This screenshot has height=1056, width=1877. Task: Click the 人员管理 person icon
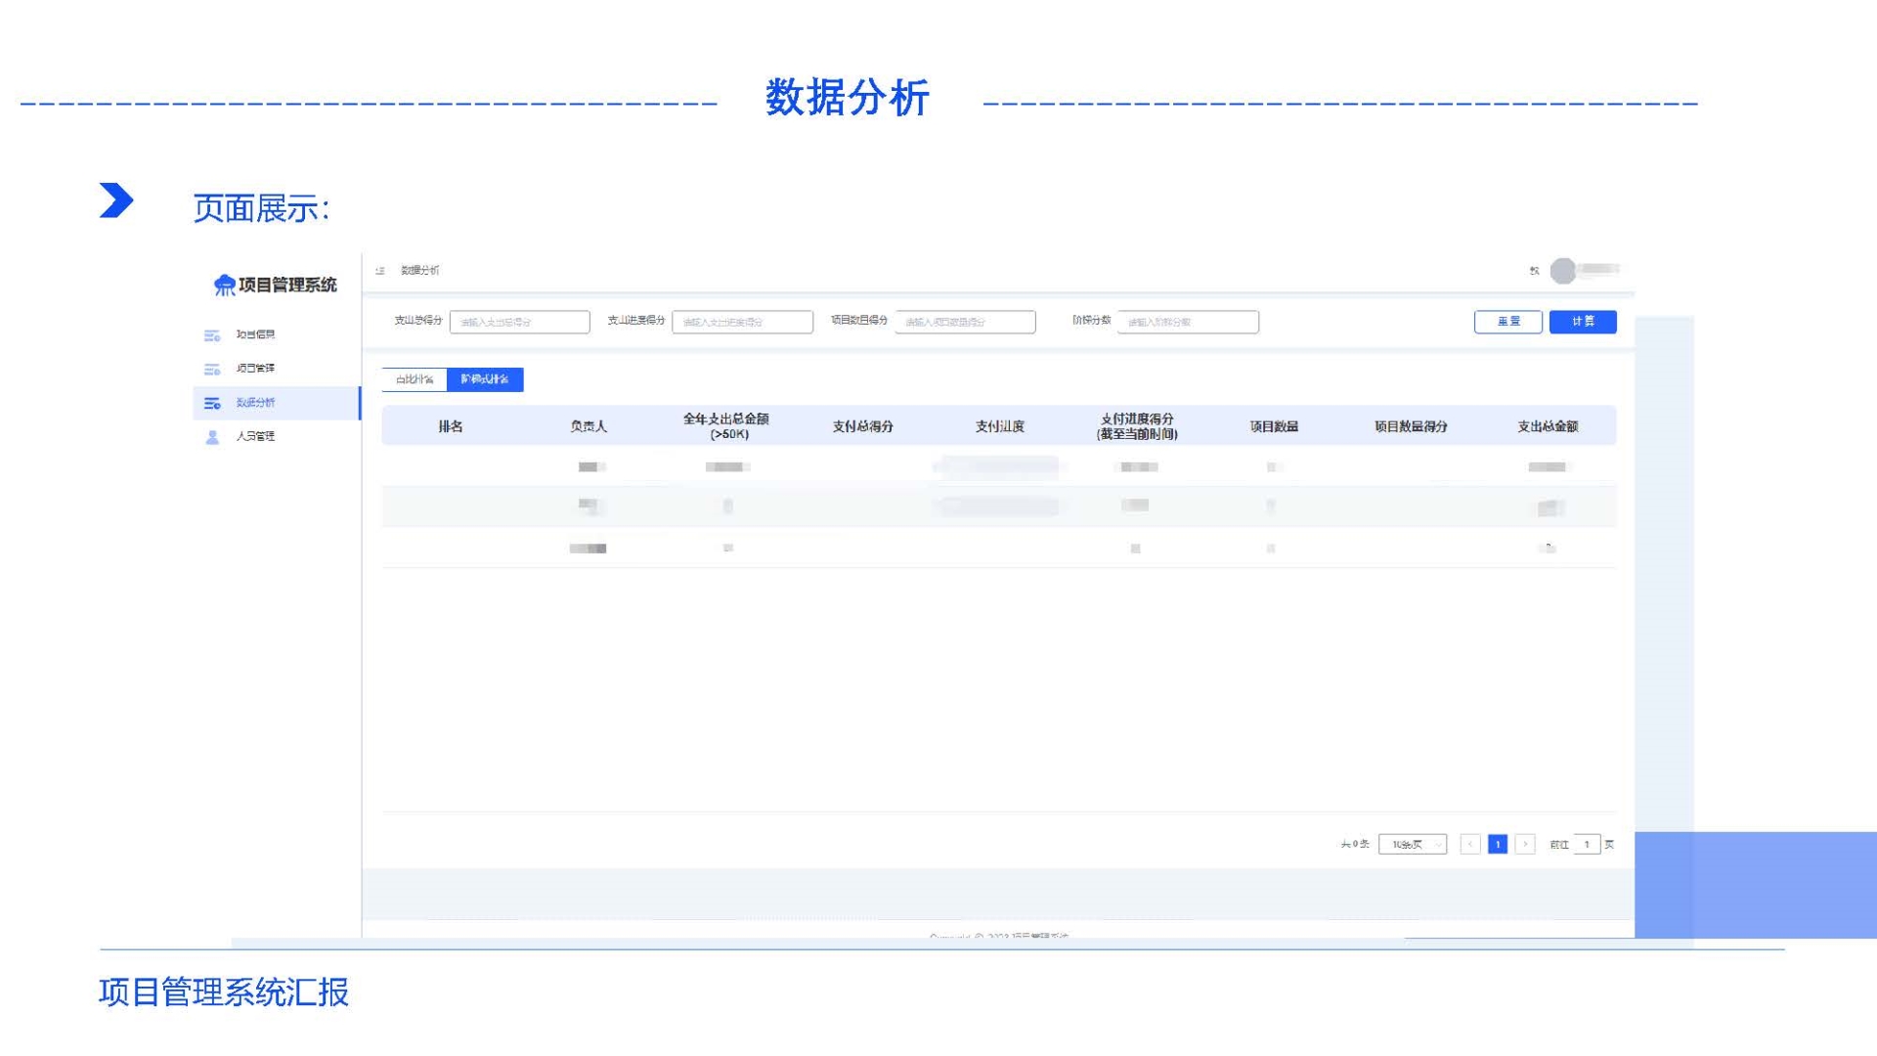[212, 437]
